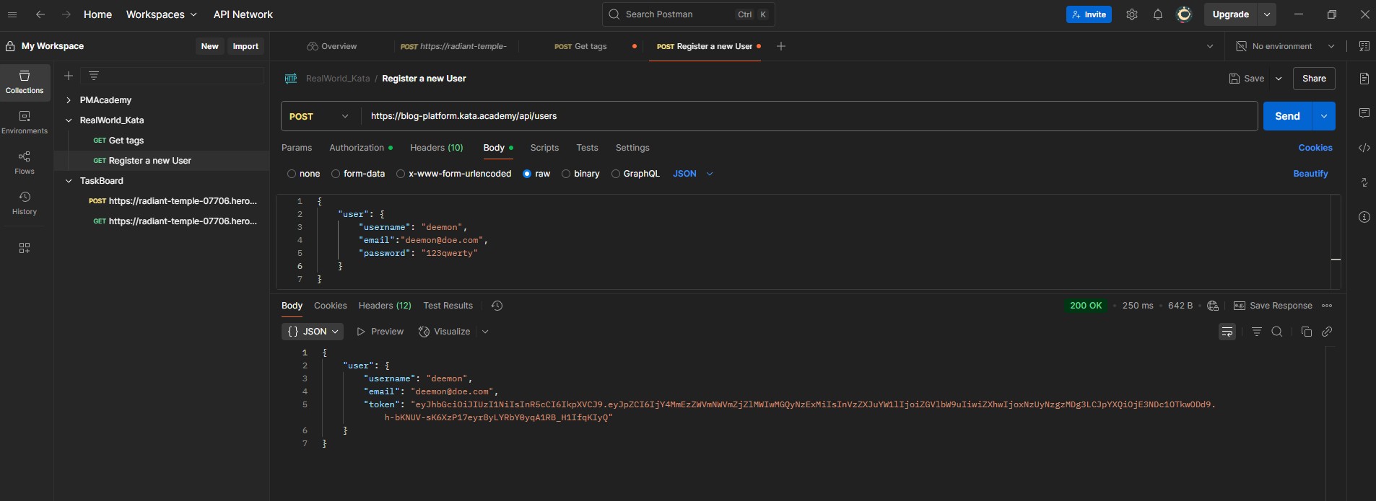This screenshot has height=501, width=1376.
Task: Open the Send options arrow
Action: click(1324, 116)
